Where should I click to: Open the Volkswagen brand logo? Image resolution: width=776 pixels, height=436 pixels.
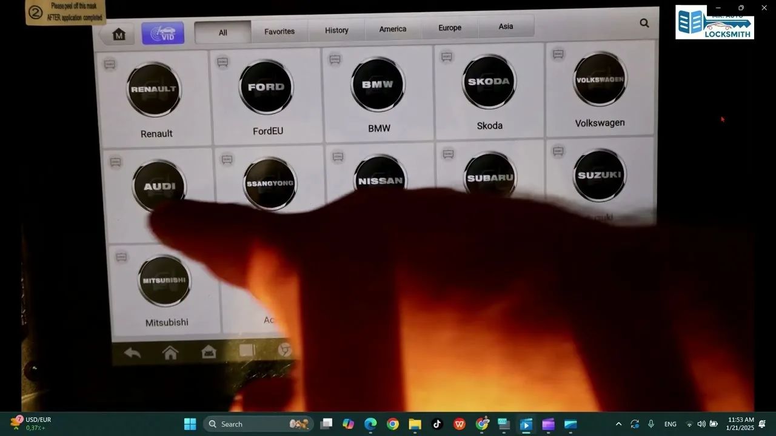600,79
